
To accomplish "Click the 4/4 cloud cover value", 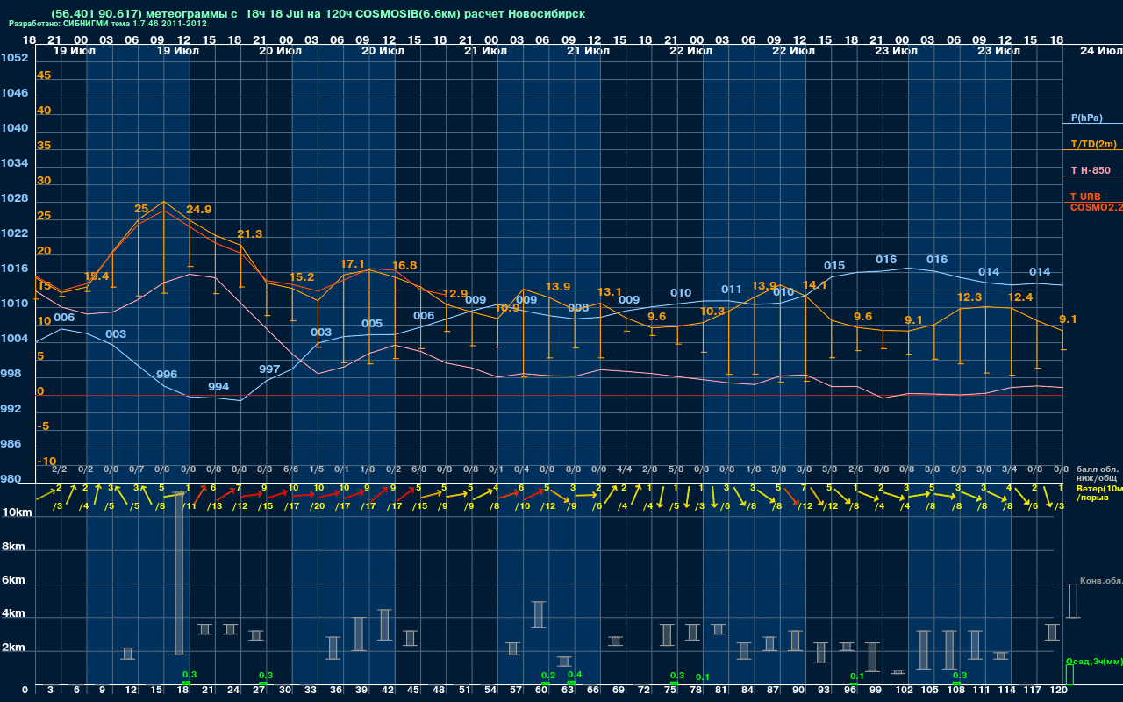I will [x=625, y=469].
